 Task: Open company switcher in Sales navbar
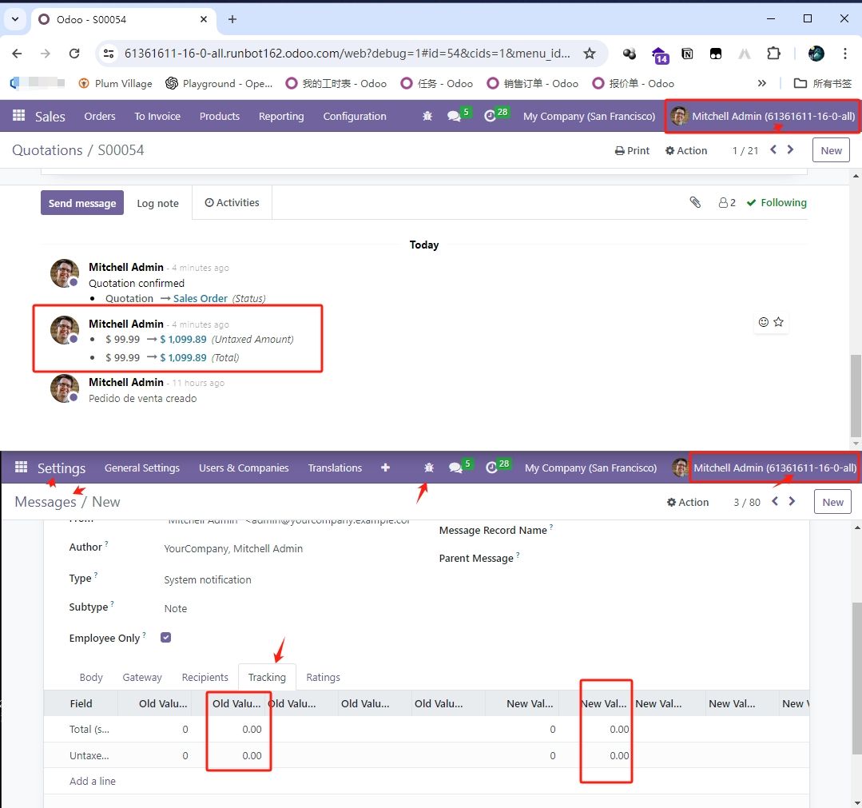coord(589,116)
